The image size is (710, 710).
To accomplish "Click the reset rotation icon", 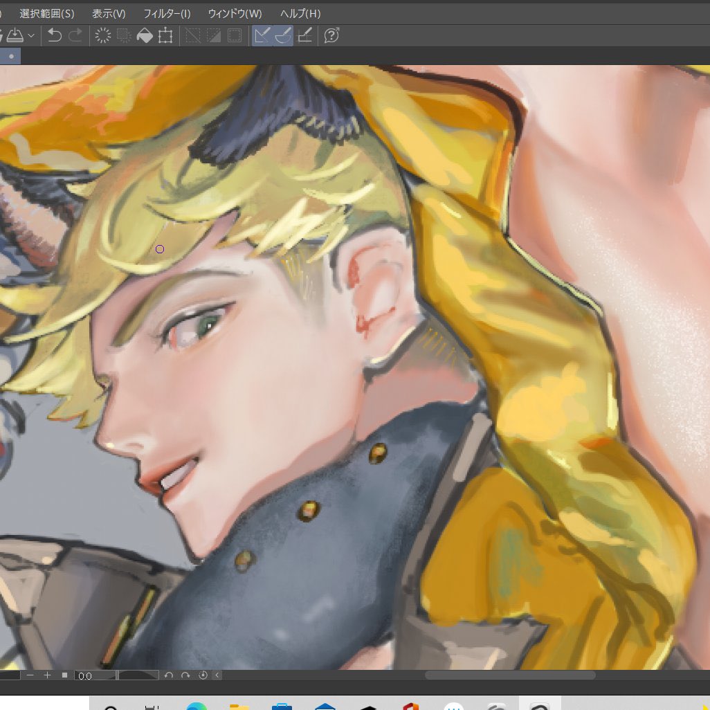I will (x=203, y=675).
